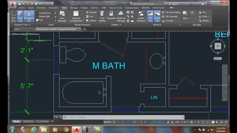Open status bar customization menu icon
237x133 pixels.
click(x=226, y=122)
